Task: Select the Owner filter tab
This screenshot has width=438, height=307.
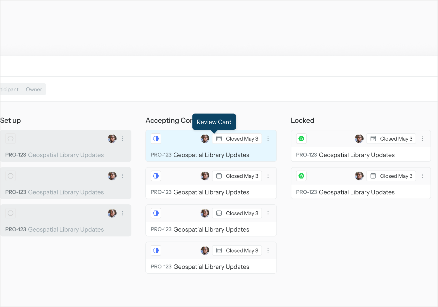Action: pyautogui.click(x=34, y=89)
